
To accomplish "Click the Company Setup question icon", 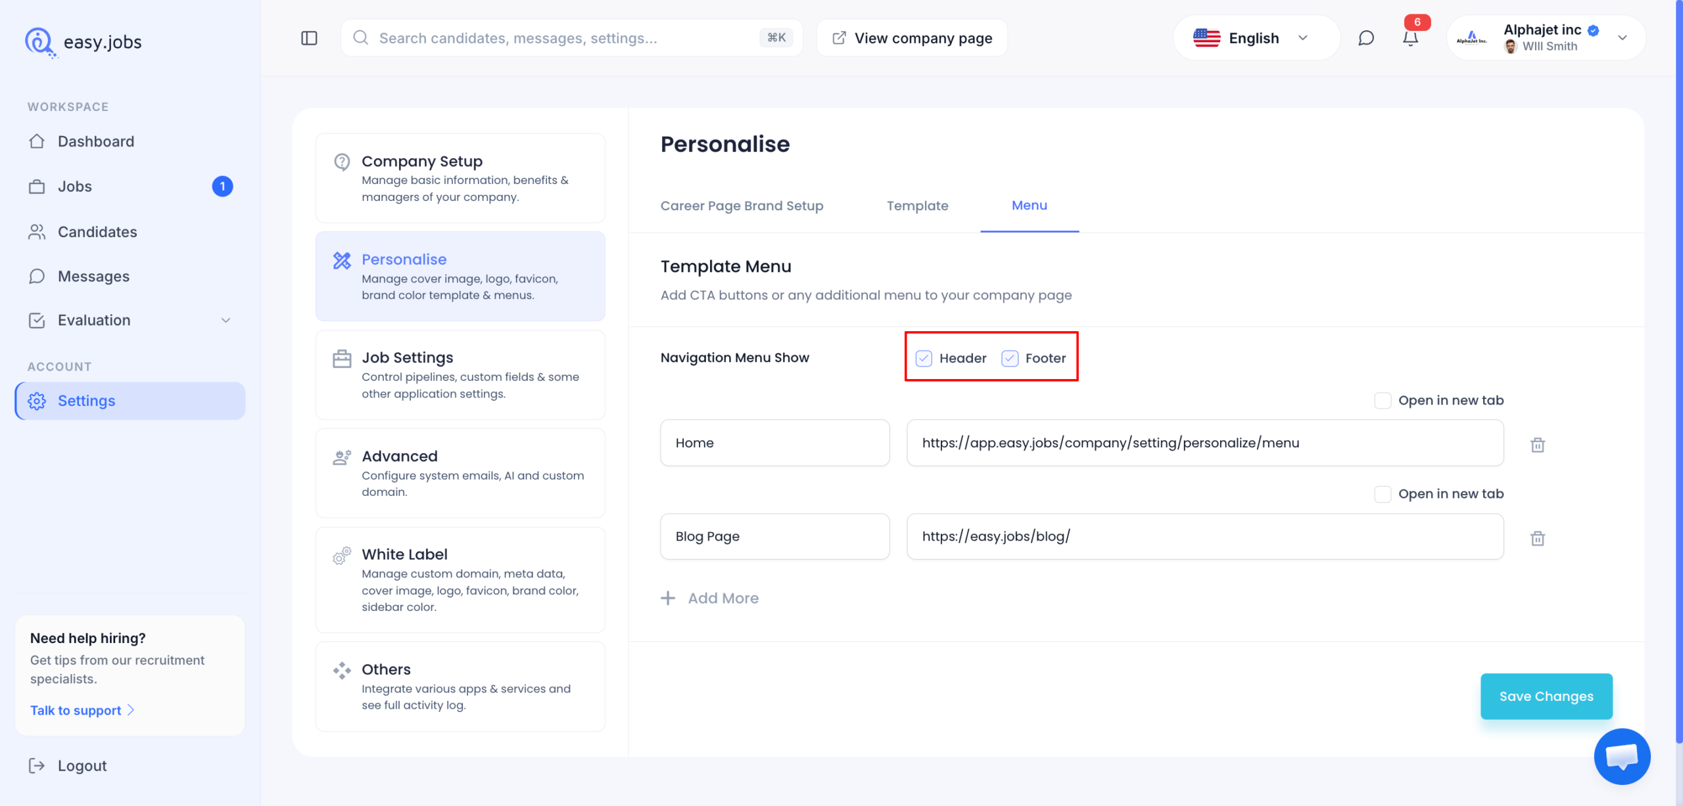I will pyautogui.click(x=342, y=162).
